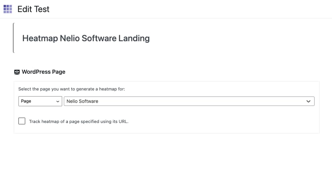Click the "Nelio Software" text in the page selector
This screenshot has height=186, width=332.
(82, 101)
